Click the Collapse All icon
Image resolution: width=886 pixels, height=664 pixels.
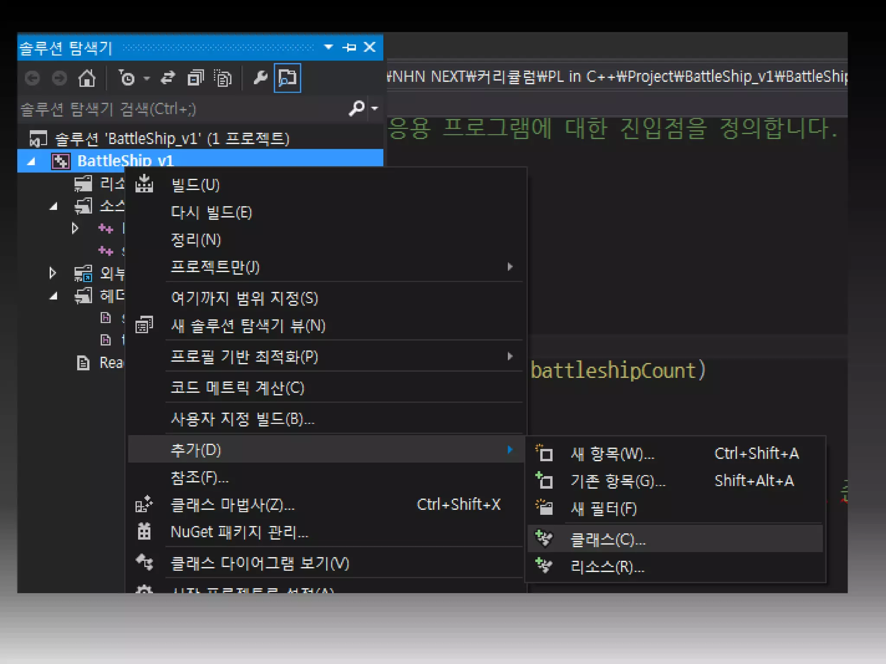click(x=195, y=78)
